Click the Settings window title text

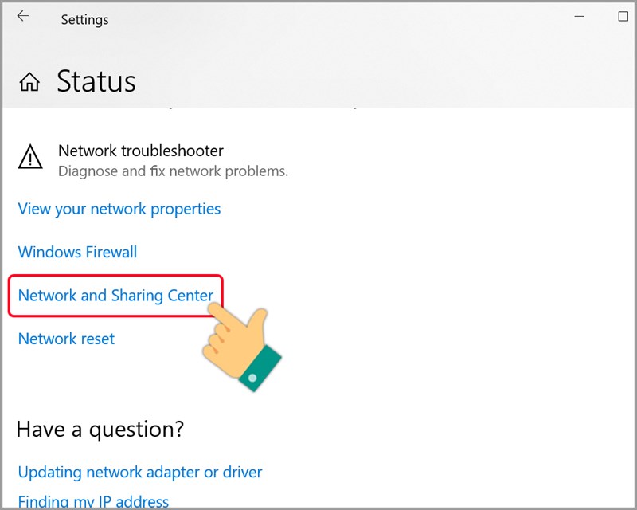pyautogui.click(x=84, y=19)
